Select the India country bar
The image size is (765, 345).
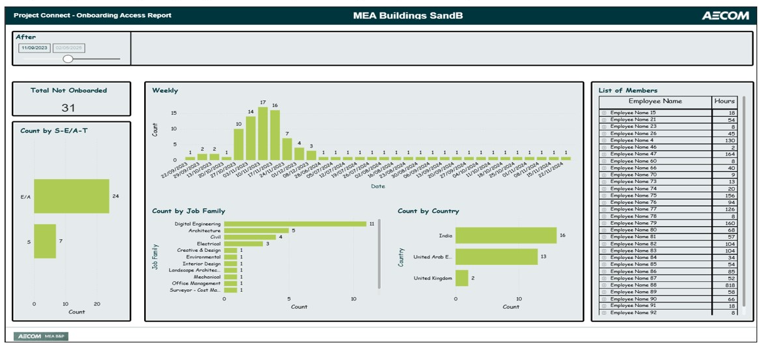(506, 235)
